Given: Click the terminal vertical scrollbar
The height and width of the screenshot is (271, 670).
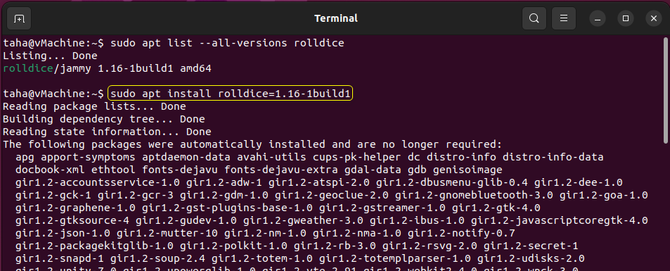Looking at the screenshot, I should tap(666, 90).
